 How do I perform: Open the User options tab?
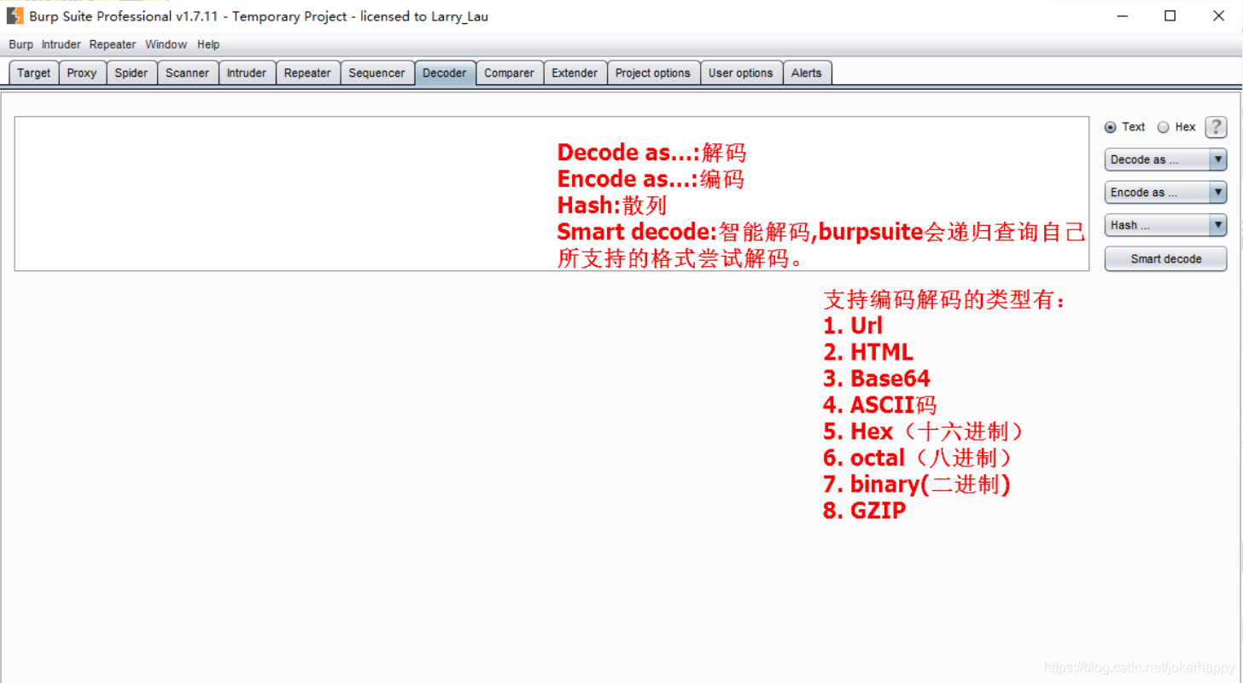click(x=741, y=73)
